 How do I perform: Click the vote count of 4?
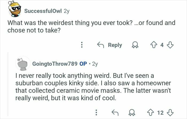(x=162, y=45)
